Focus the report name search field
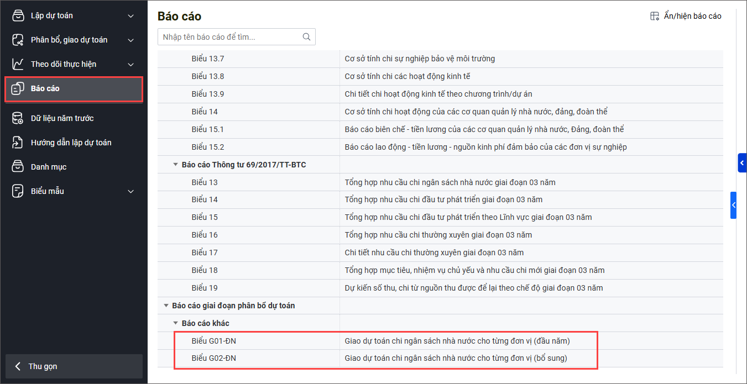Image resolution: width=747 pixels, height=384 pixels. (229, 37)
